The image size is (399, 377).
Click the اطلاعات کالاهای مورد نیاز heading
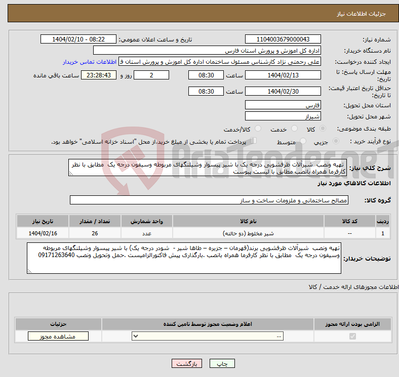click(354, 183)
